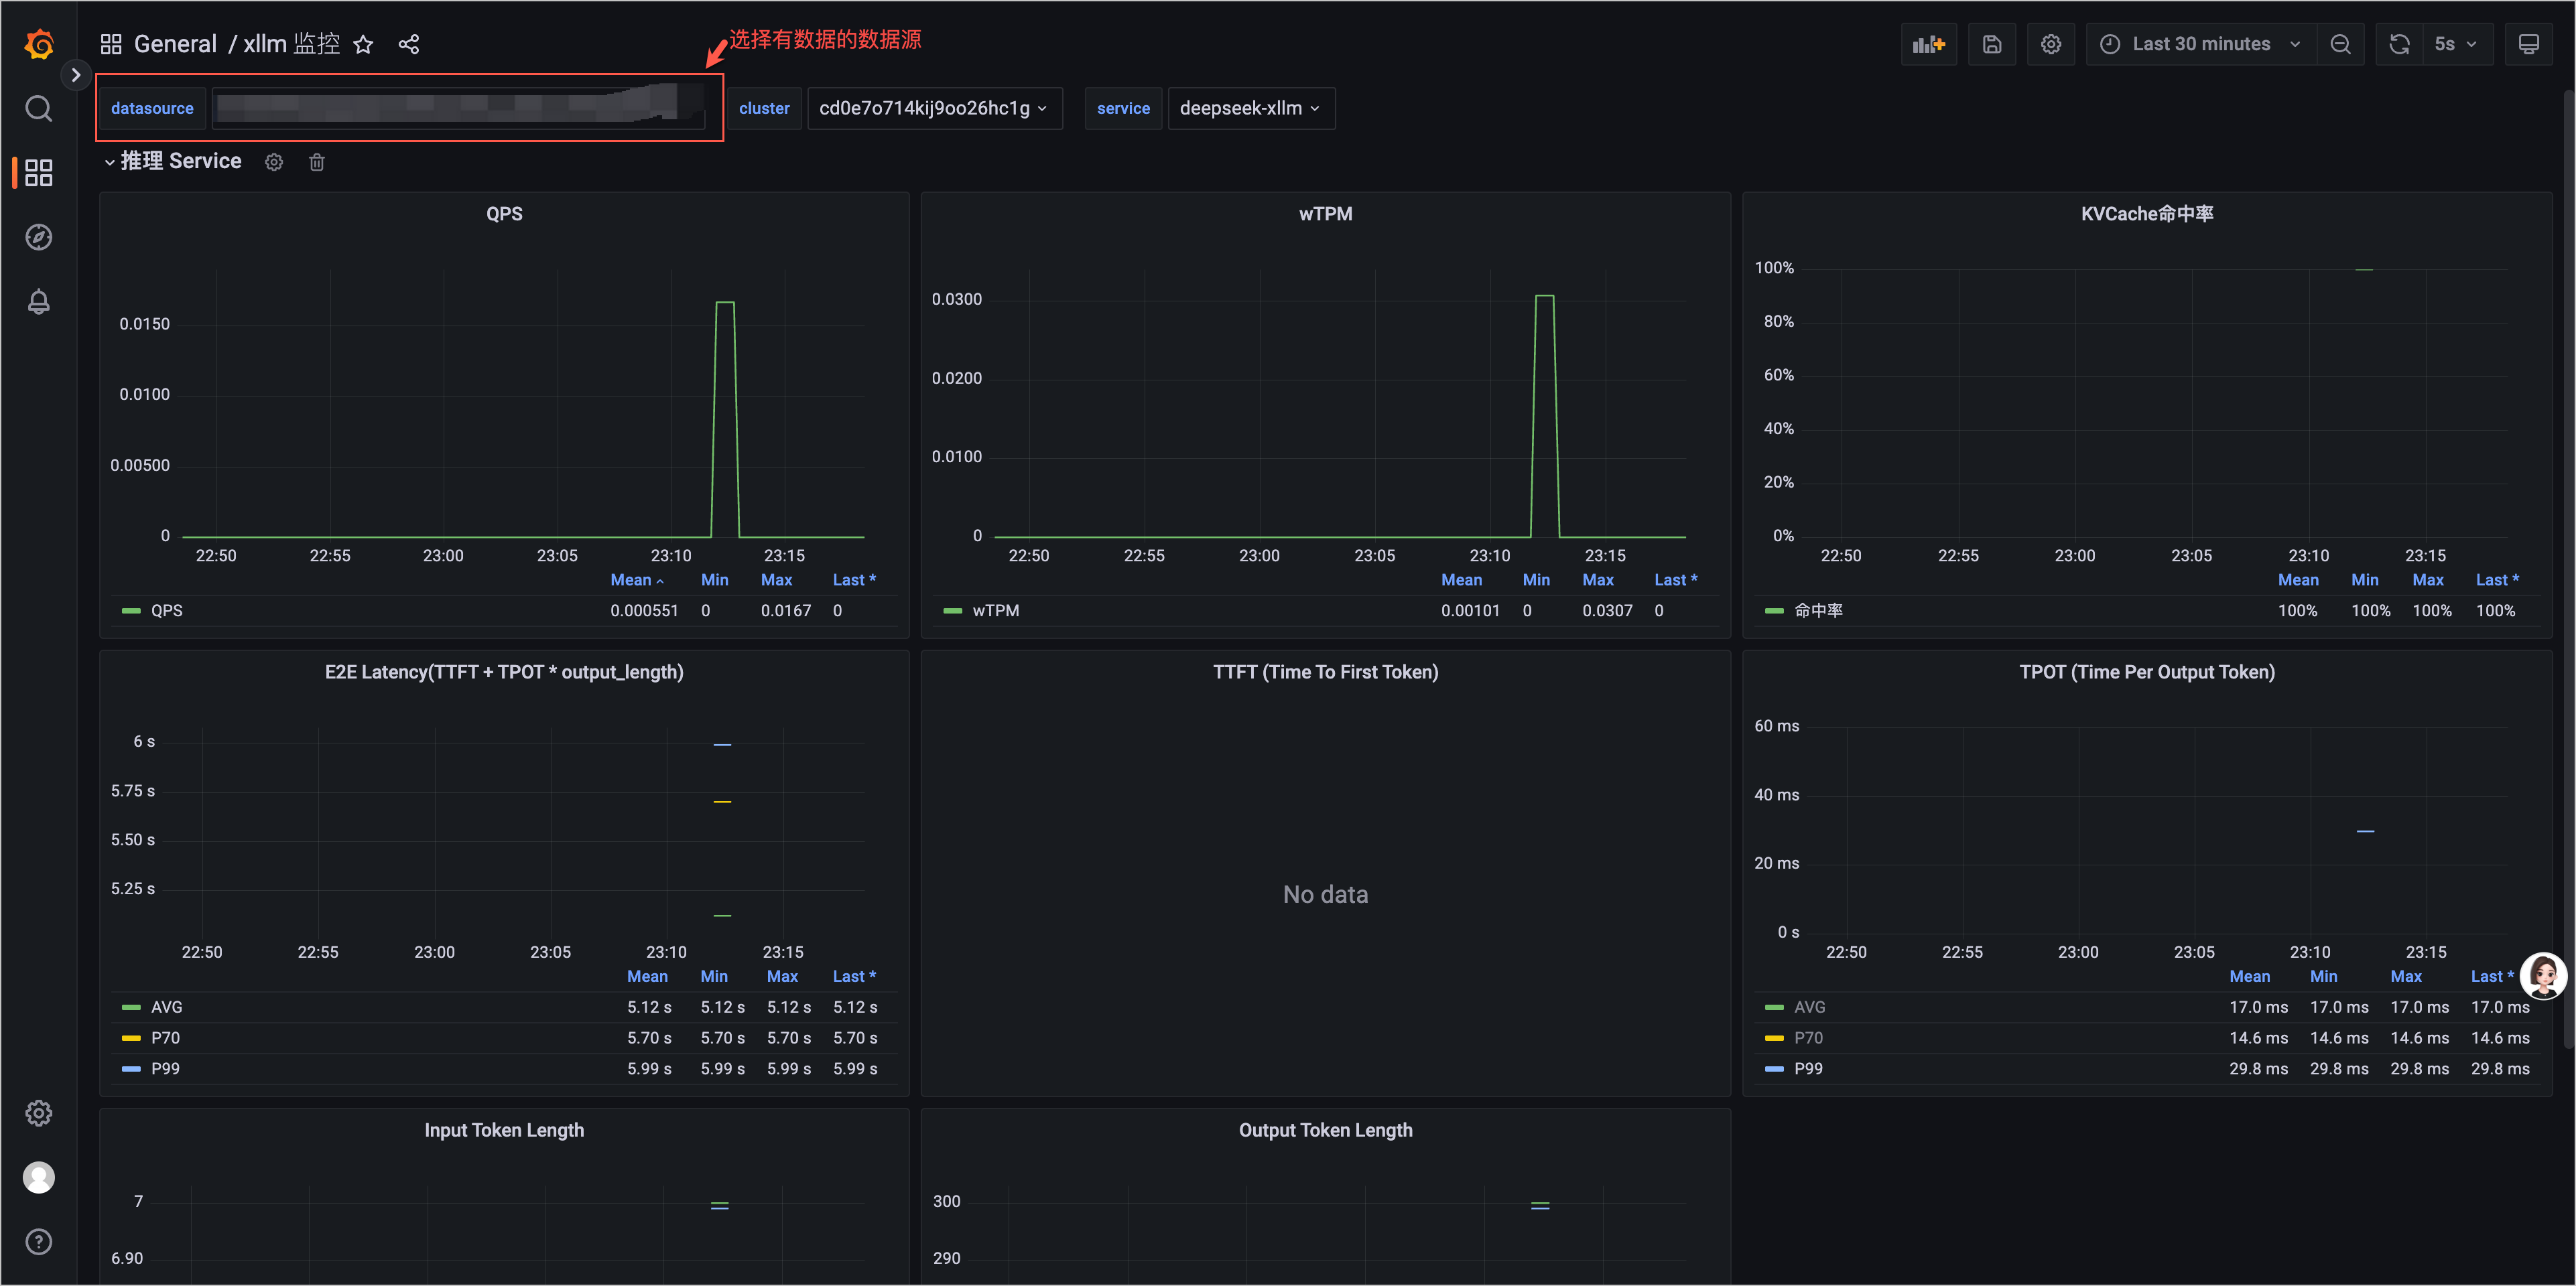Image resolution: width=2576 pixels, height=1286 pixels.
Task: Toggle the 命中率 series in legend
Action: (x=1818, y=611)
